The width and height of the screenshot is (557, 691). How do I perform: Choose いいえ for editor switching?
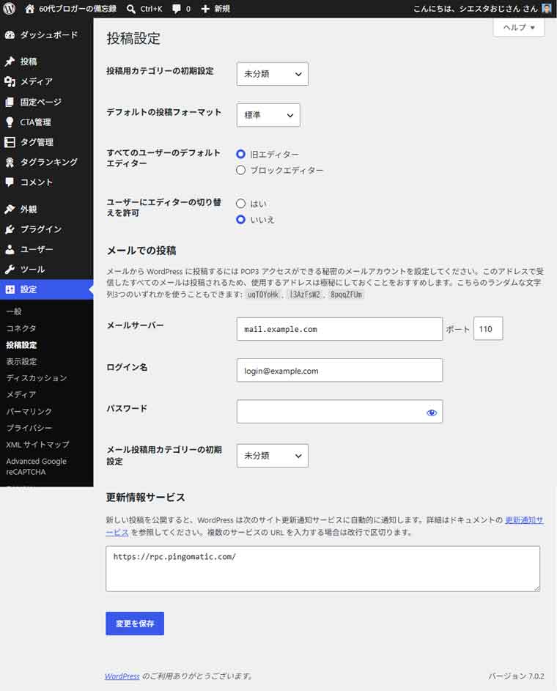tap(240, 219)
